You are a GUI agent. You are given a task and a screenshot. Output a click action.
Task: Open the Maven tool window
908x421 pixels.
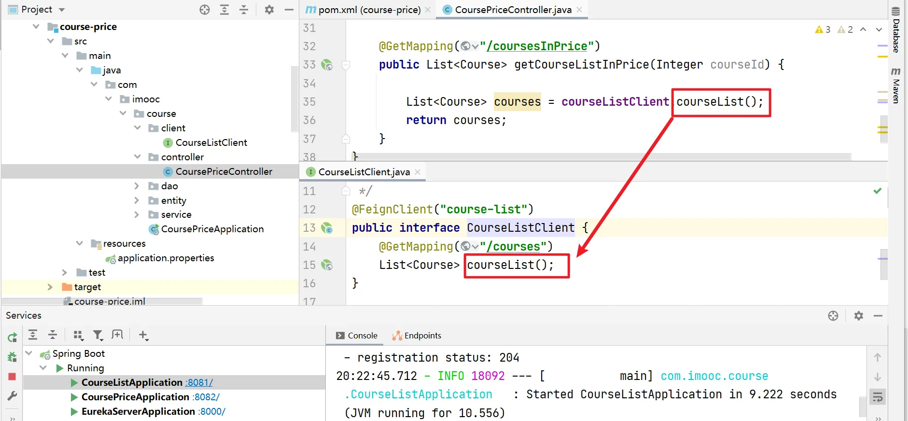pyautogui.click(x=896, y=85)
